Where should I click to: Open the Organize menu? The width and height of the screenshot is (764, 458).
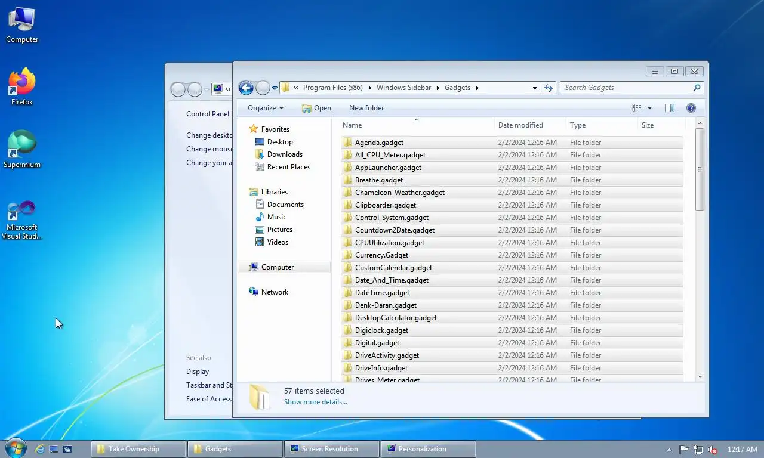[x=266, y=108]
